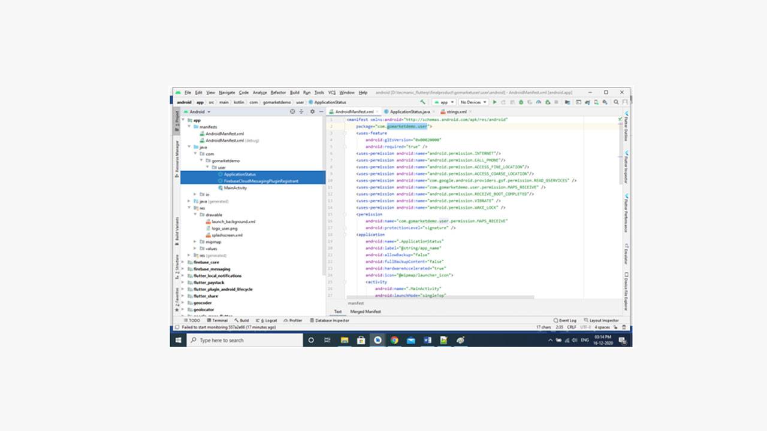Viewport: 767px width, 431px height.
Task: Click the Make Project hammer icon
Action: (x=423, y=102)
